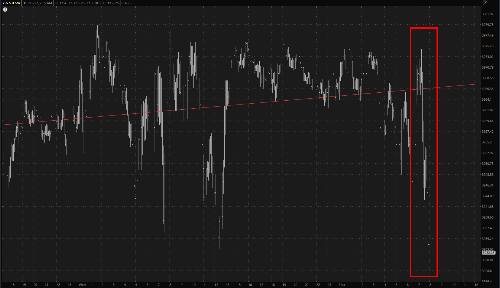Click the 3950.75 price axis label
This screenshot has width=500, height=288.
pyautogui.click(x=488, y=164)
